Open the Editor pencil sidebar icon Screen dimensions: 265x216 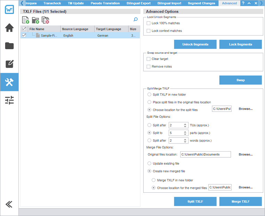pos(9,64)
